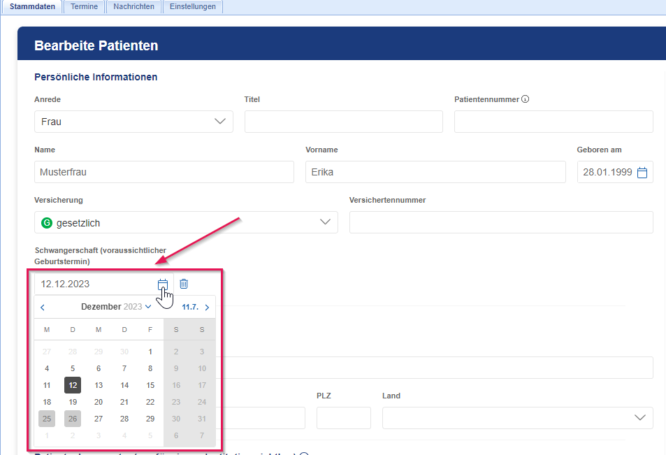Click the info icon beside Patientennummer
This screenshot has height=455, width=666.
point(525,99)
